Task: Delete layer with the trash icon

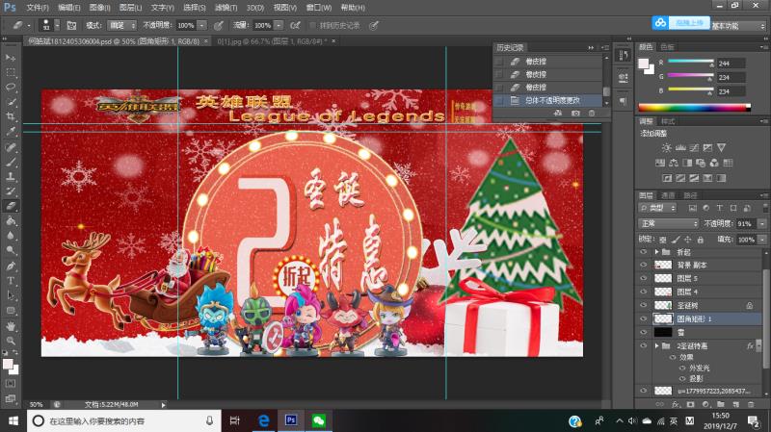Action: click(751, 404)
